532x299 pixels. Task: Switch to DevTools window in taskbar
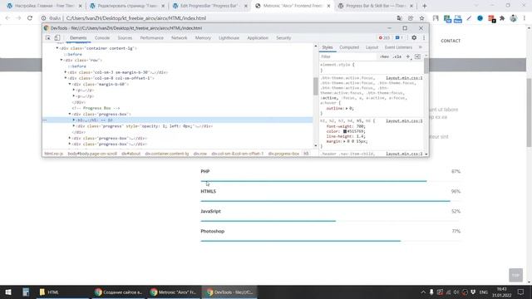tap(229, 292)
